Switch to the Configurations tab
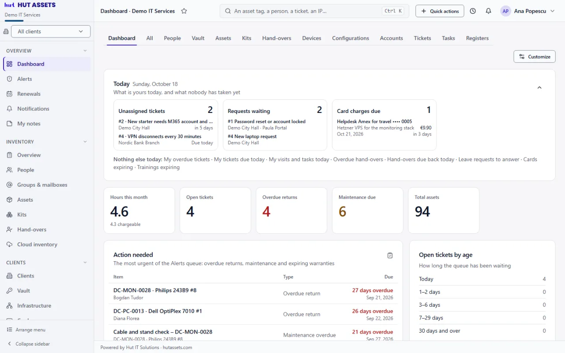The image size is (565, 353). coord(350,38)
